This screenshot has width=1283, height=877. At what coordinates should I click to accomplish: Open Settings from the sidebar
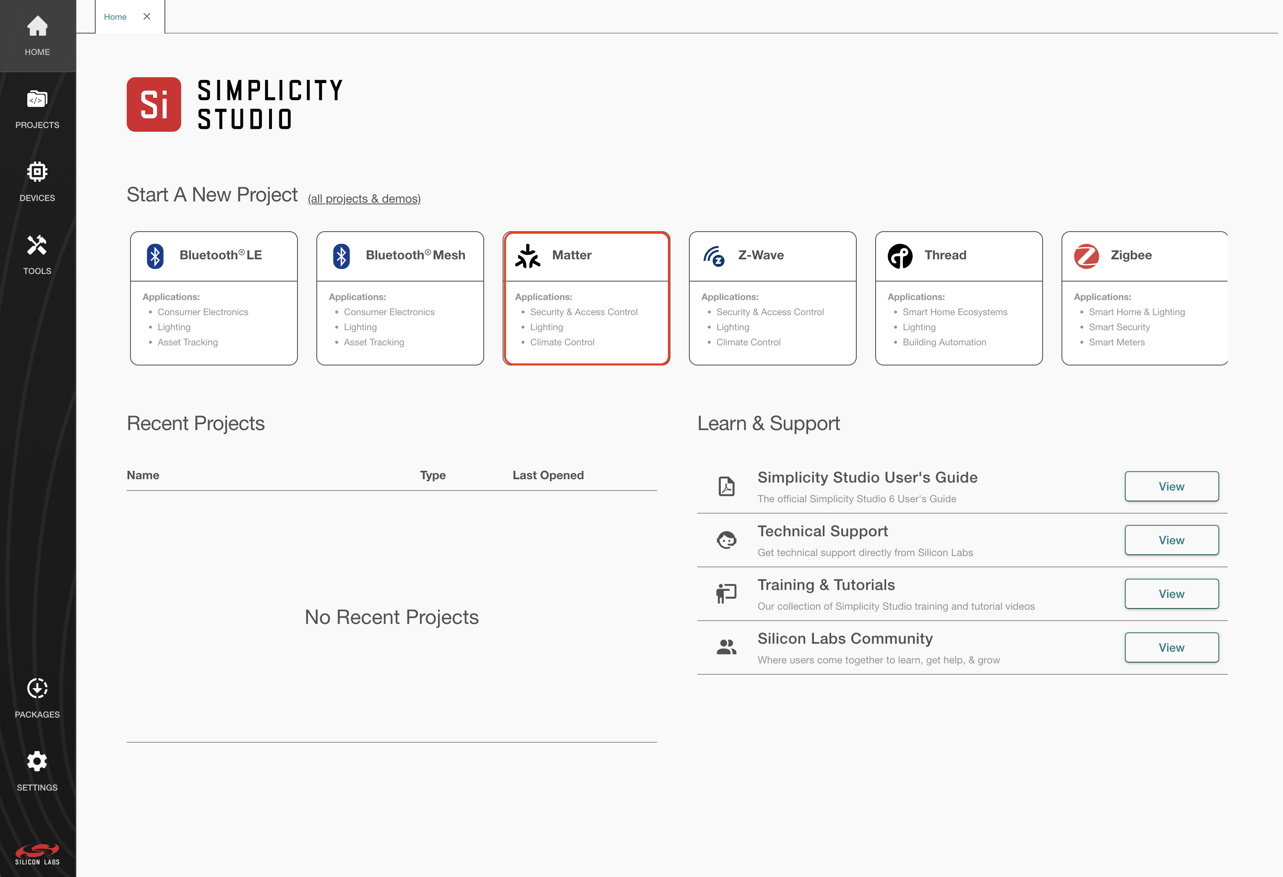(x=37, y=768)
